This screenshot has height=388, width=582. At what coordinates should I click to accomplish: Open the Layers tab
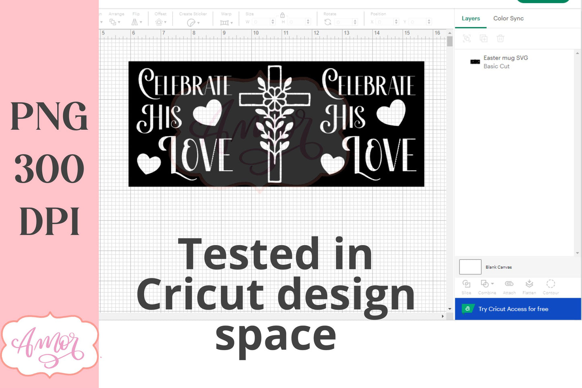pyautogui.click(x=470, y=18)
